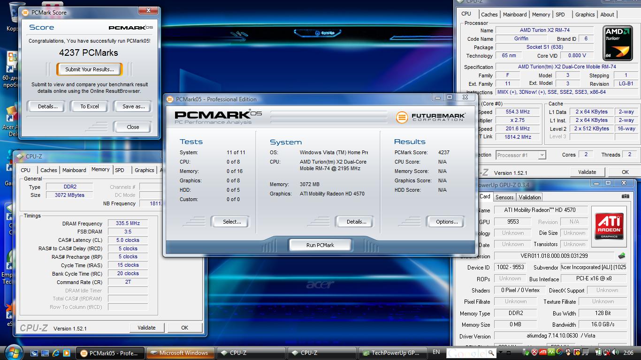Screen dimensions: 641x360
Task: Switch to Validation tab in GPU-Z
Action: 530,197
